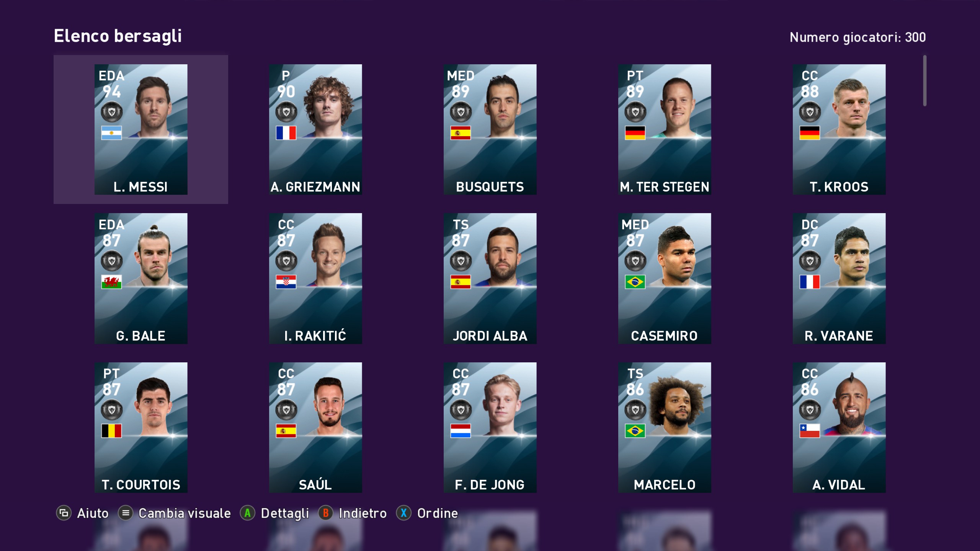This screenshot has width=980, height=551.
Task: Click the club badge on Griezmann's card
Action: pos(286,112)
